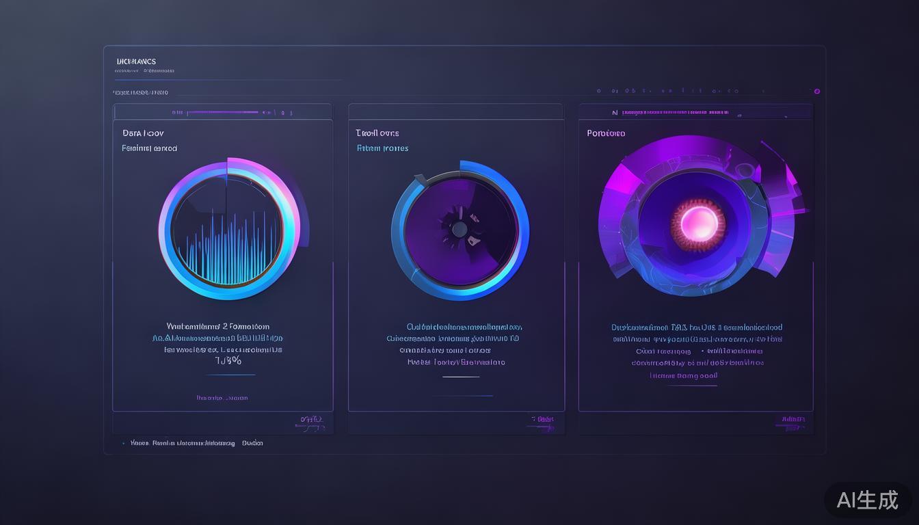Click the purple last line of right card text
The height and width of the screenshot is (525, 919).
coord(683,376)
